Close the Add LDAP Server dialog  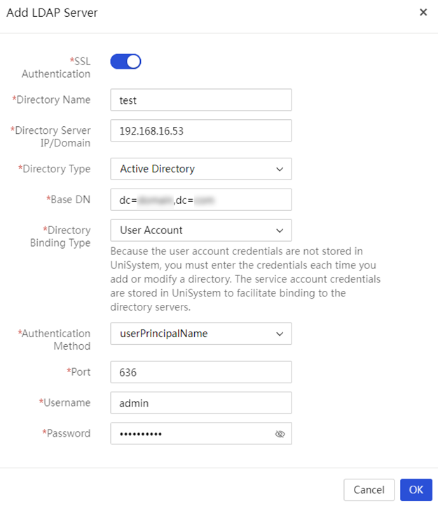pyautogui.click(x=423, y=12)
